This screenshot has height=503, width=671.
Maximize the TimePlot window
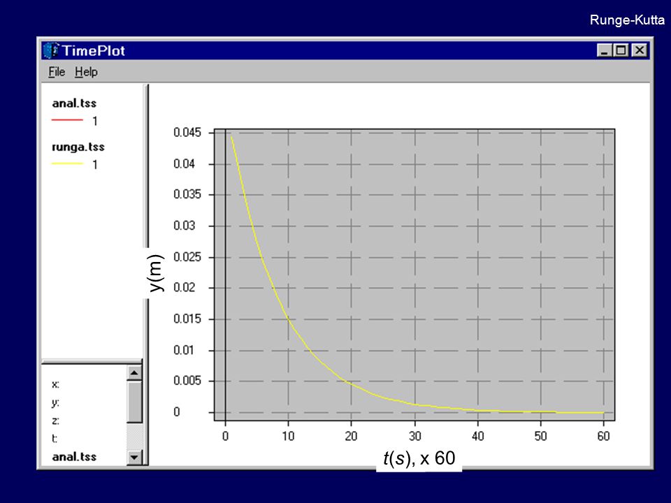point(621,50)
